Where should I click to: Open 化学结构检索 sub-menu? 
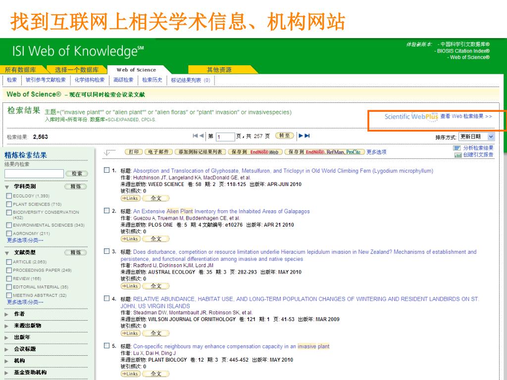[x=90, y=80]
